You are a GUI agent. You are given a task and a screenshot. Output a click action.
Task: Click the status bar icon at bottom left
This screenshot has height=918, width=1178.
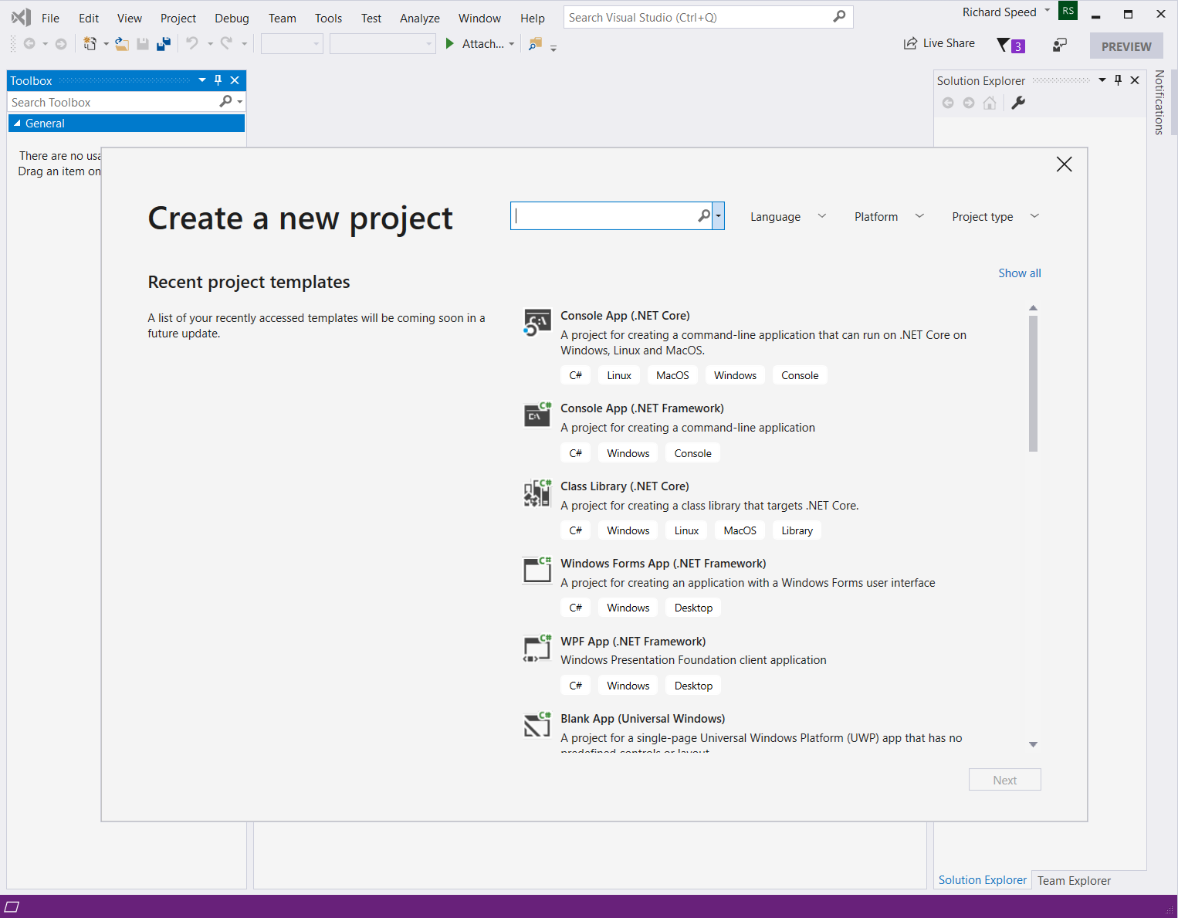12,906
